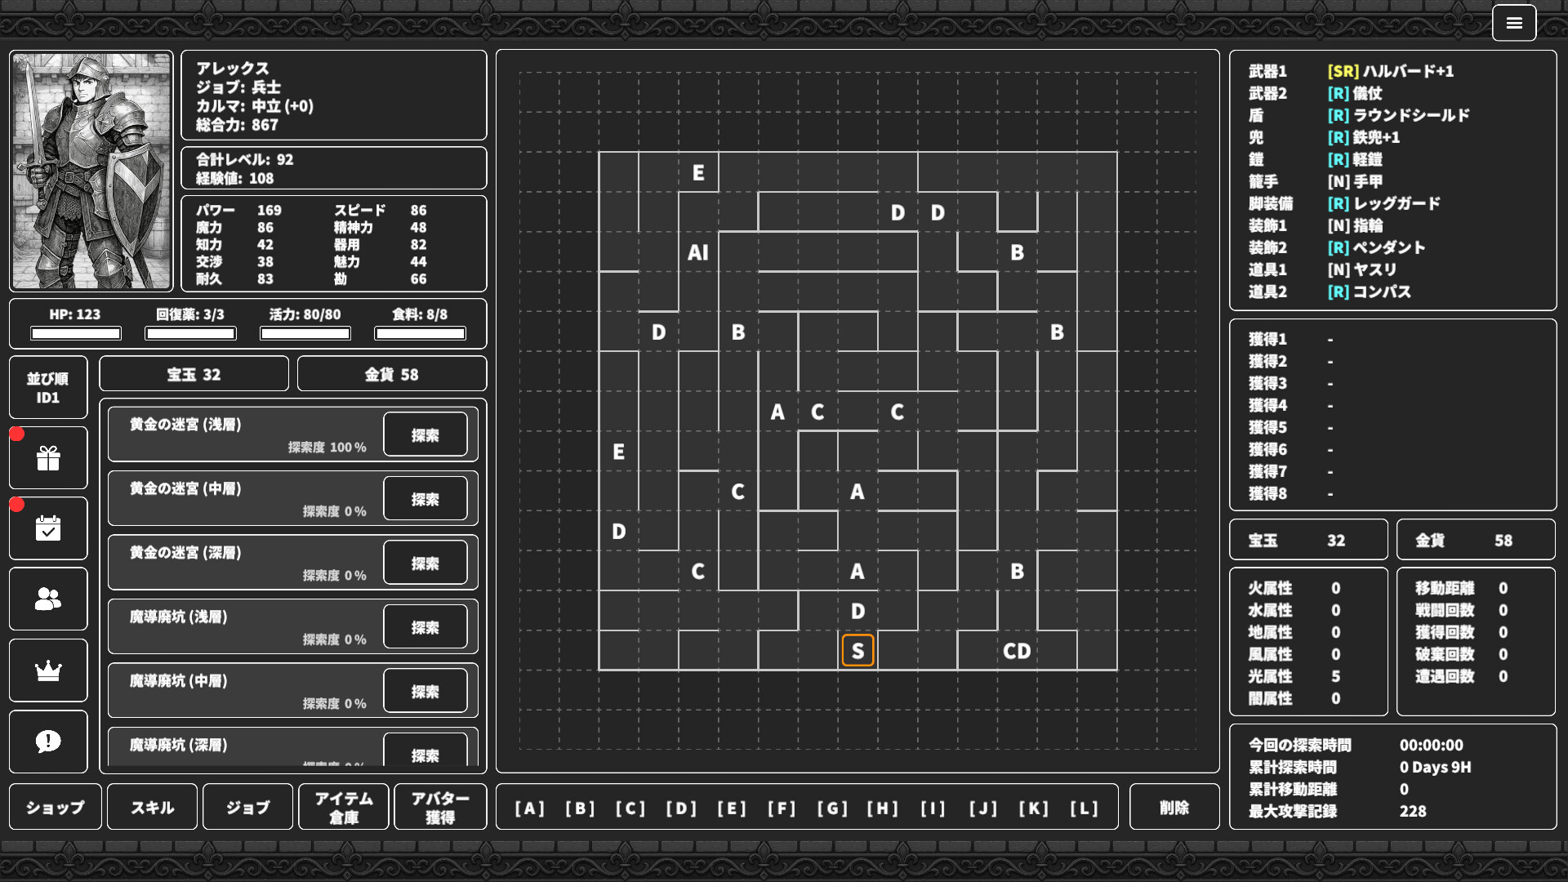
Task: Explore 魔導廃坑 (中層) dungeon
Action: [425, 691]
